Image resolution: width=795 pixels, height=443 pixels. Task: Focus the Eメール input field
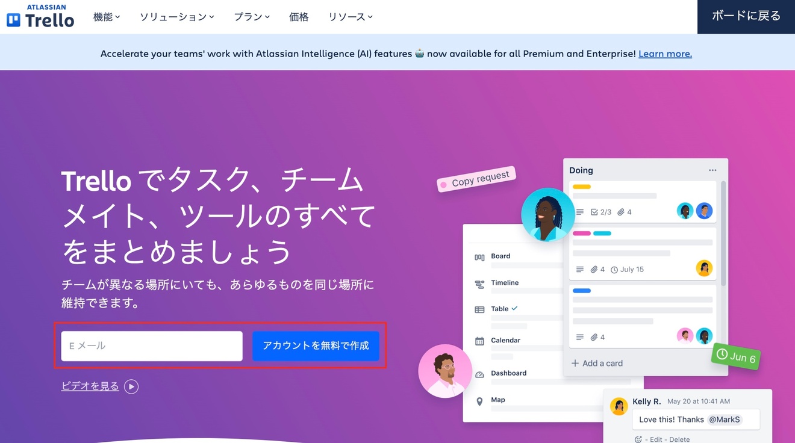coord(152,346)
